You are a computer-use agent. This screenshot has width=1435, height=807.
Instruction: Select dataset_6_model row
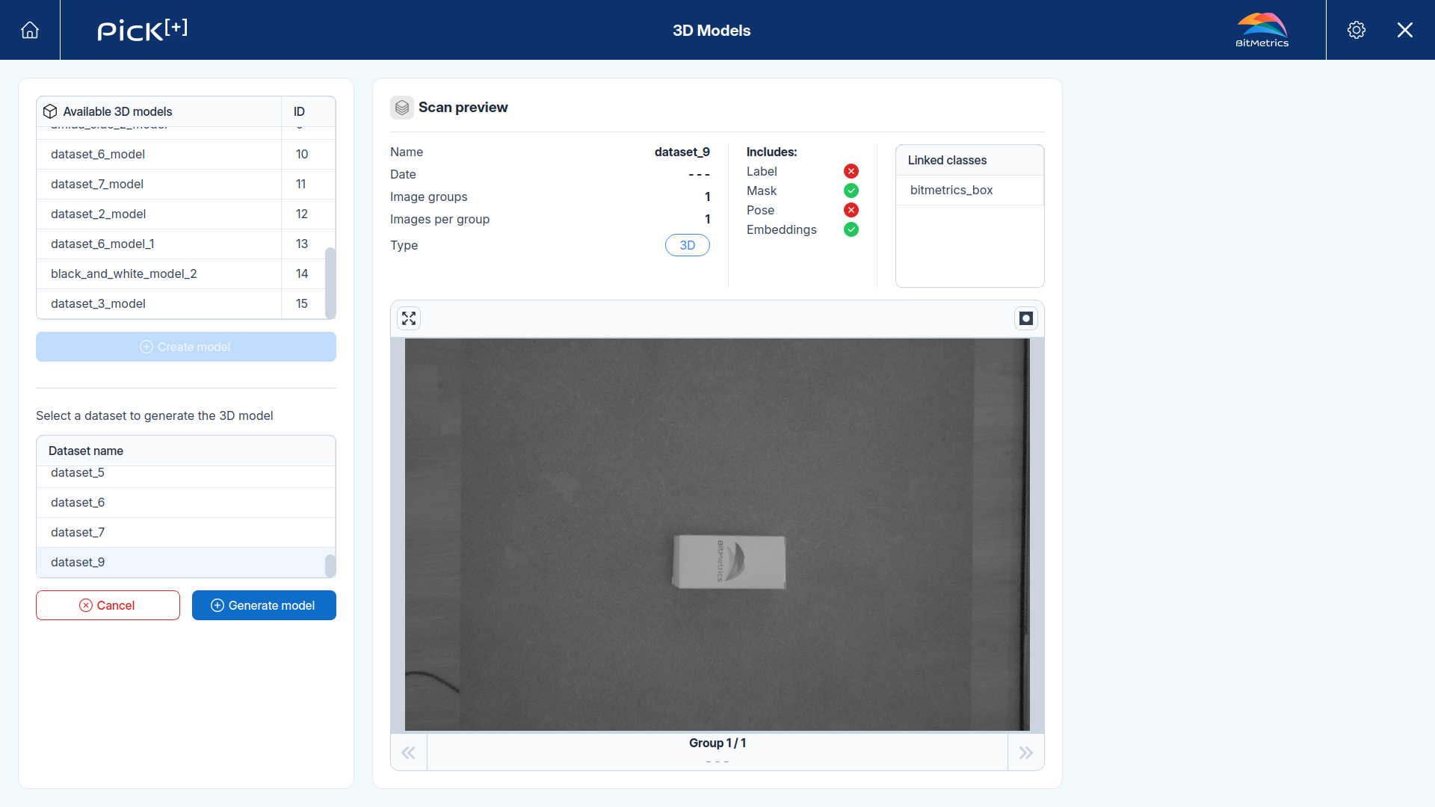point(181,154)
